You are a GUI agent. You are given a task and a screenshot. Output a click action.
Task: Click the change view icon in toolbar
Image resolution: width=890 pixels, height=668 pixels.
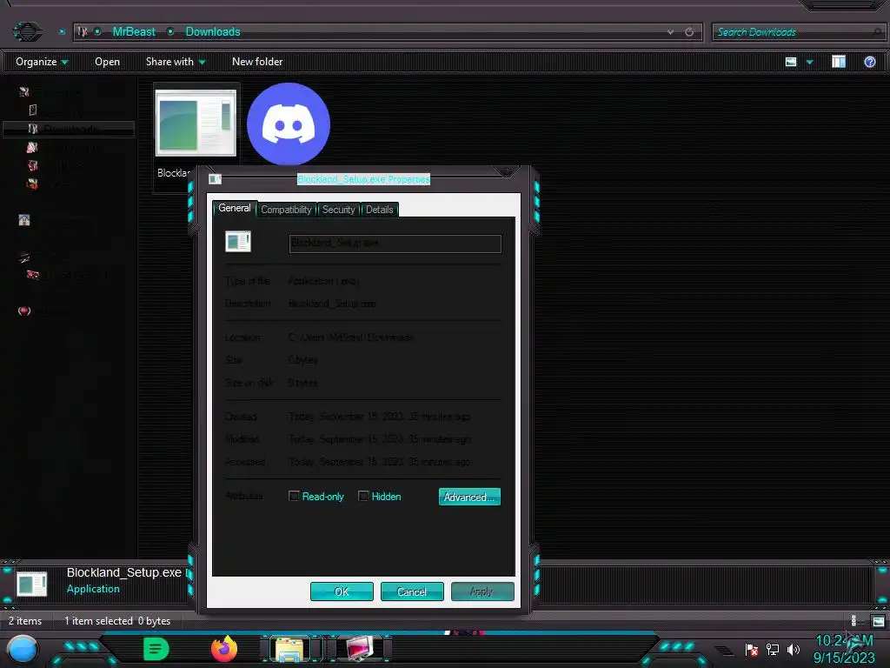(x=791, y=62)
